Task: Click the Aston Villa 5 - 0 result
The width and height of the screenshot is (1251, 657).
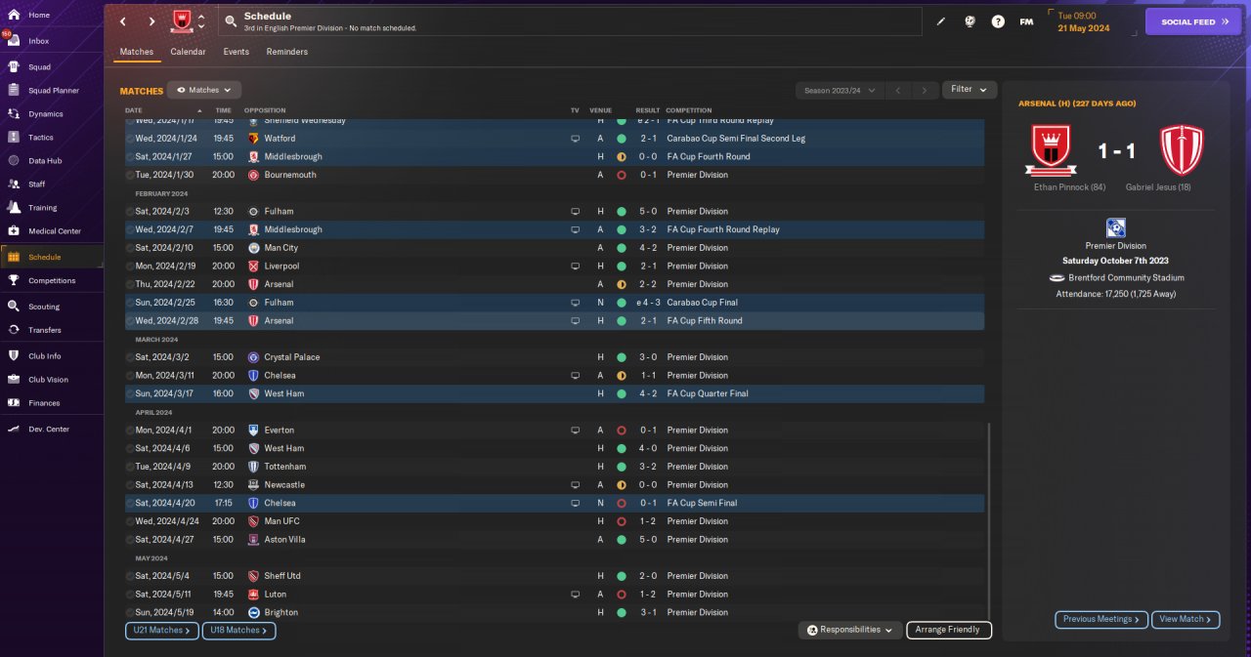Action: tap(647, 540)
